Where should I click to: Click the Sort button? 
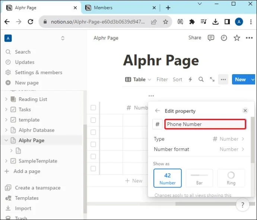click(x=177, y=79)
